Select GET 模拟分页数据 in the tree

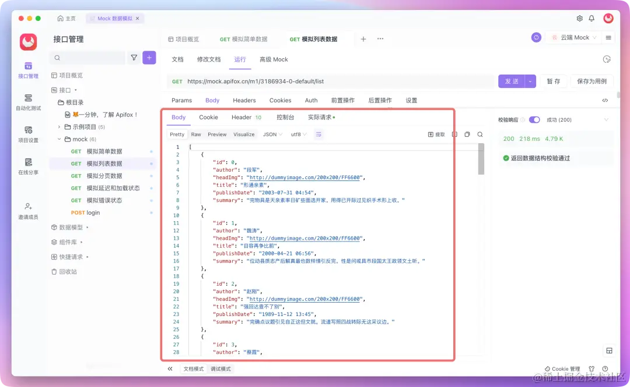point(102,176)
